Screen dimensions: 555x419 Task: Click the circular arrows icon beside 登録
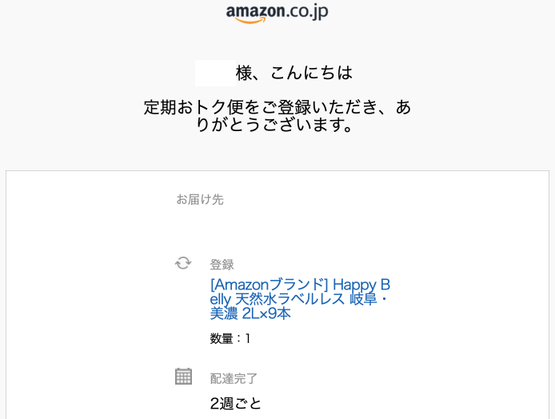pos(183,263)
